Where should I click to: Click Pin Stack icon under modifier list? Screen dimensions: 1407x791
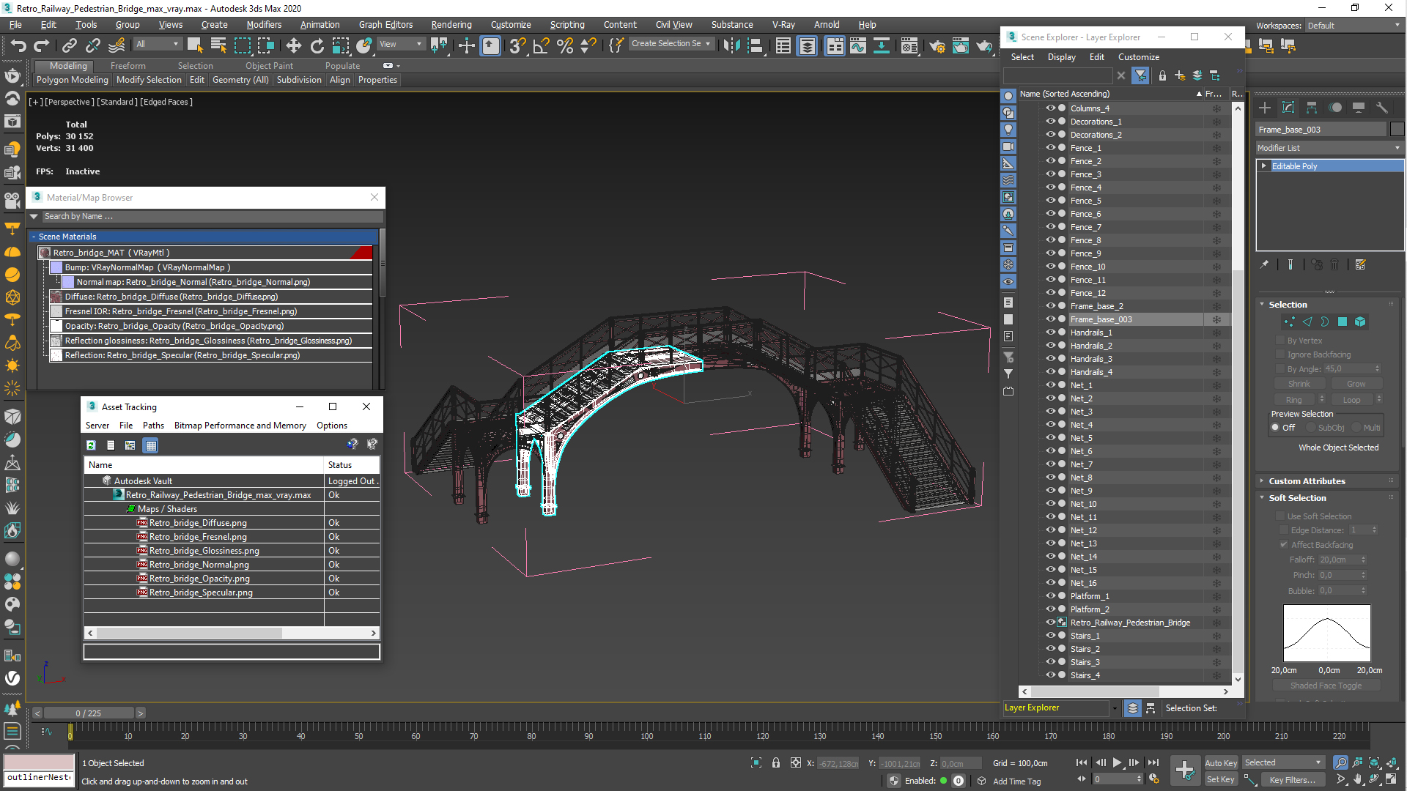click(x=1264, y=265)
